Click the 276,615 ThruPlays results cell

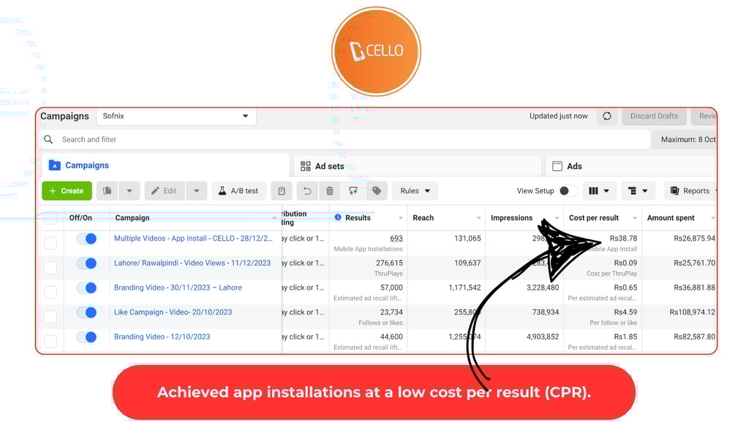(x=389, y=263)
